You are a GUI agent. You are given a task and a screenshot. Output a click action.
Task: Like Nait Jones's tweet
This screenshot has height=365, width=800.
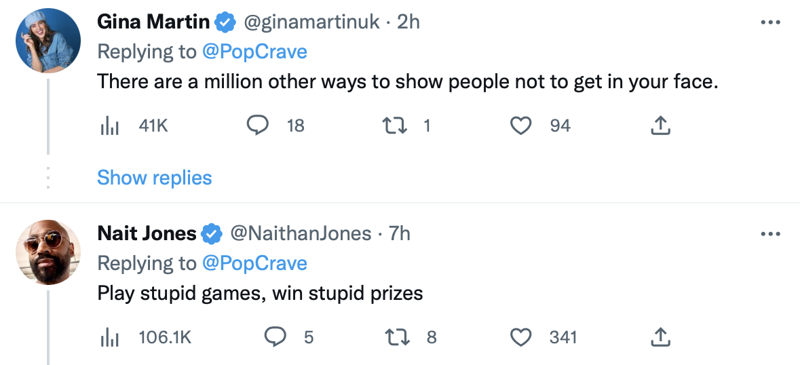click(520, 337)
